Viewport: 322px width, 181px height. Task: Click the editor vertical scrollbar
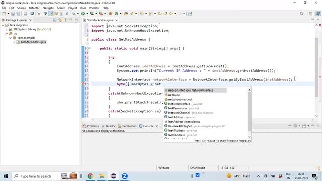coord(316,67)
